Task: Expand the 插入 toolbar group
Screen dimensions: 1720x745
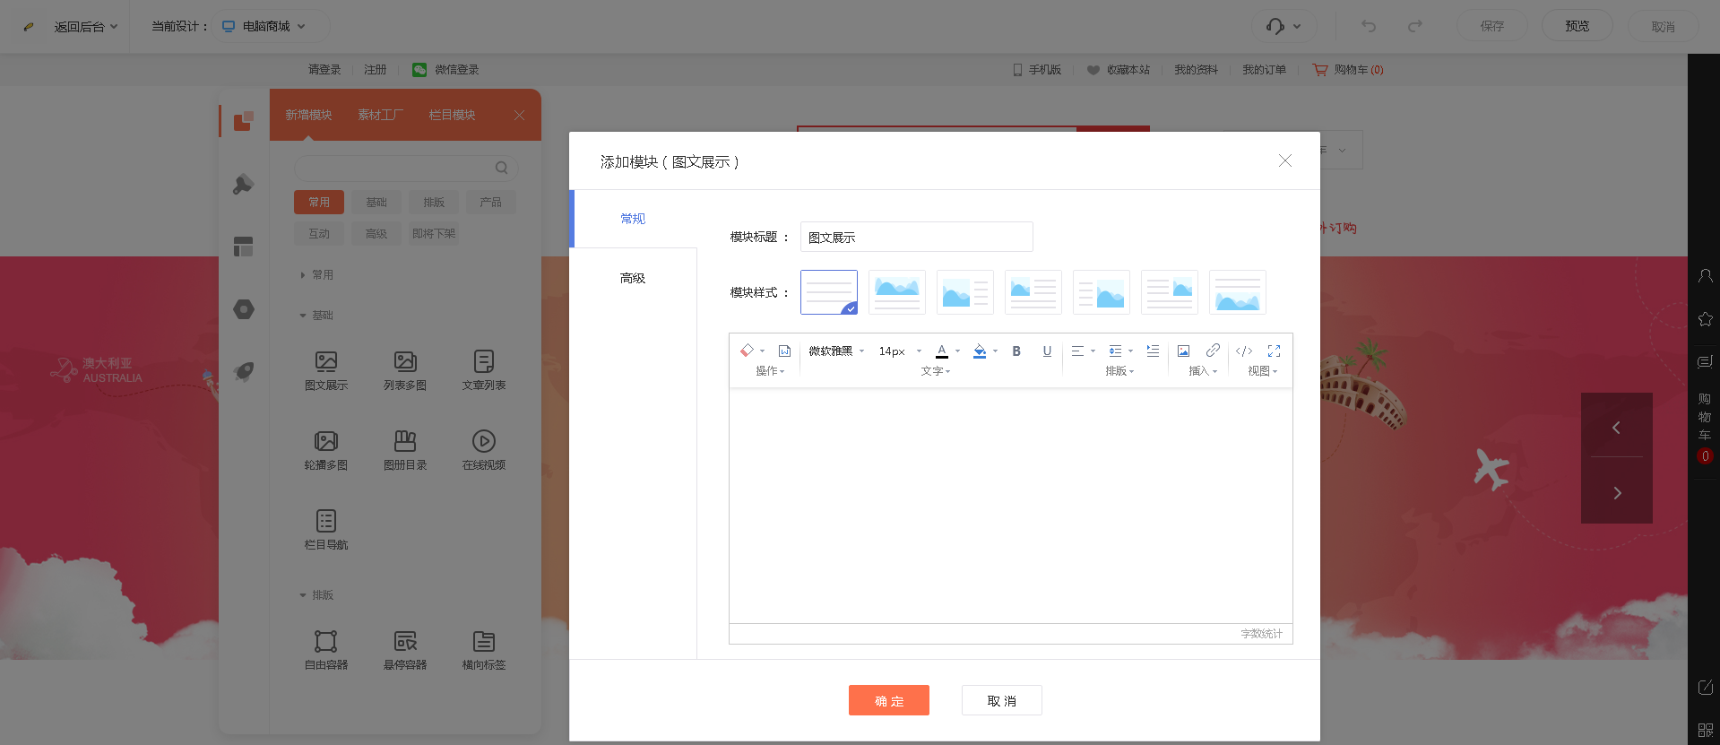Action: (1203, 370)
